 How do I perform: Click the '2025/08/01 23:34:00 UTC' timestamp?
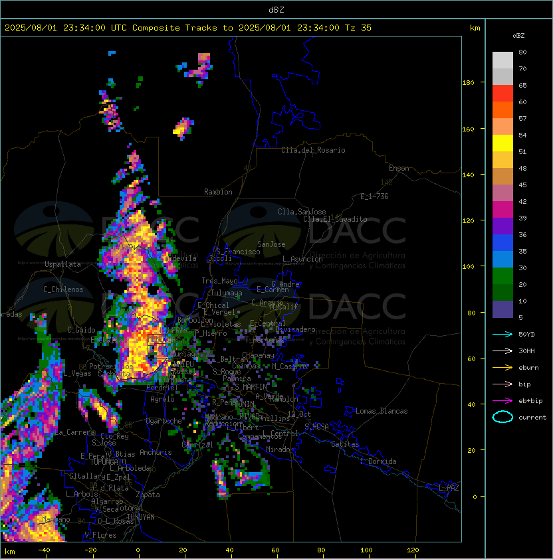point(66,28)
